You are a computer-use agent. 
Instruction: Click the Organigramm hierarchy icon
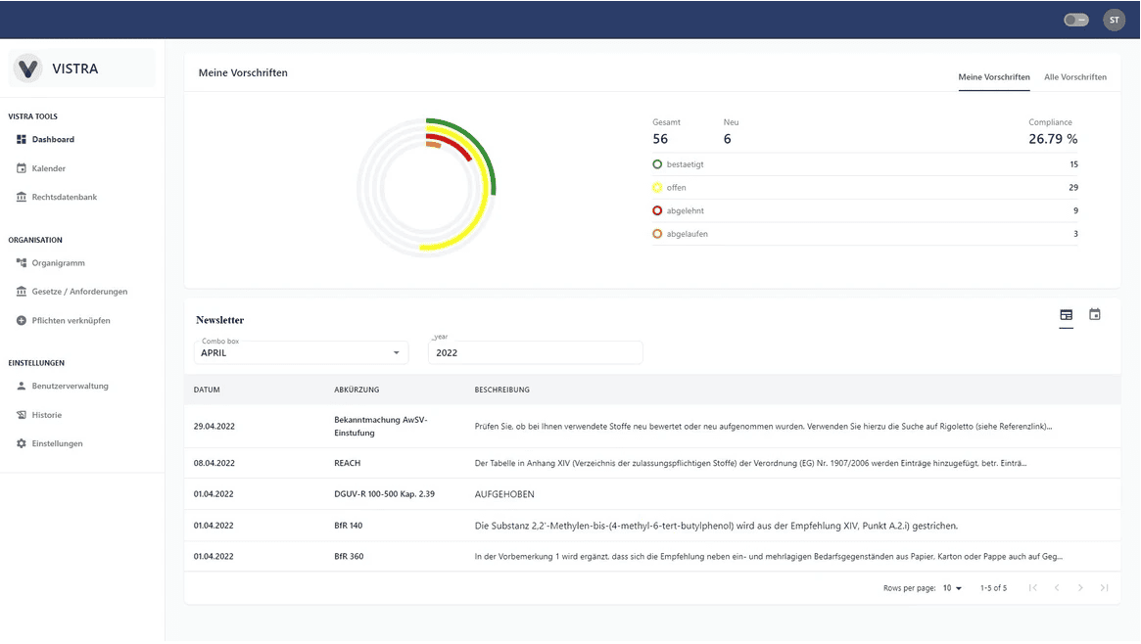22,262
